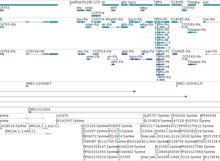Viewport: 220px width, 161px height.
Task: Open the LD10387.5prime EST label
Action: (94, 131)
